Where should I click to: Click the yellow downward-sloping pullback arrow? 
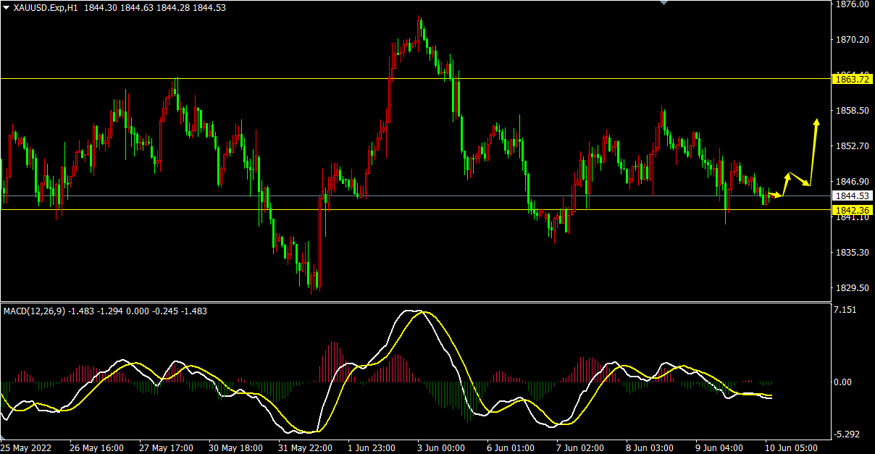[x=799, y=179]
